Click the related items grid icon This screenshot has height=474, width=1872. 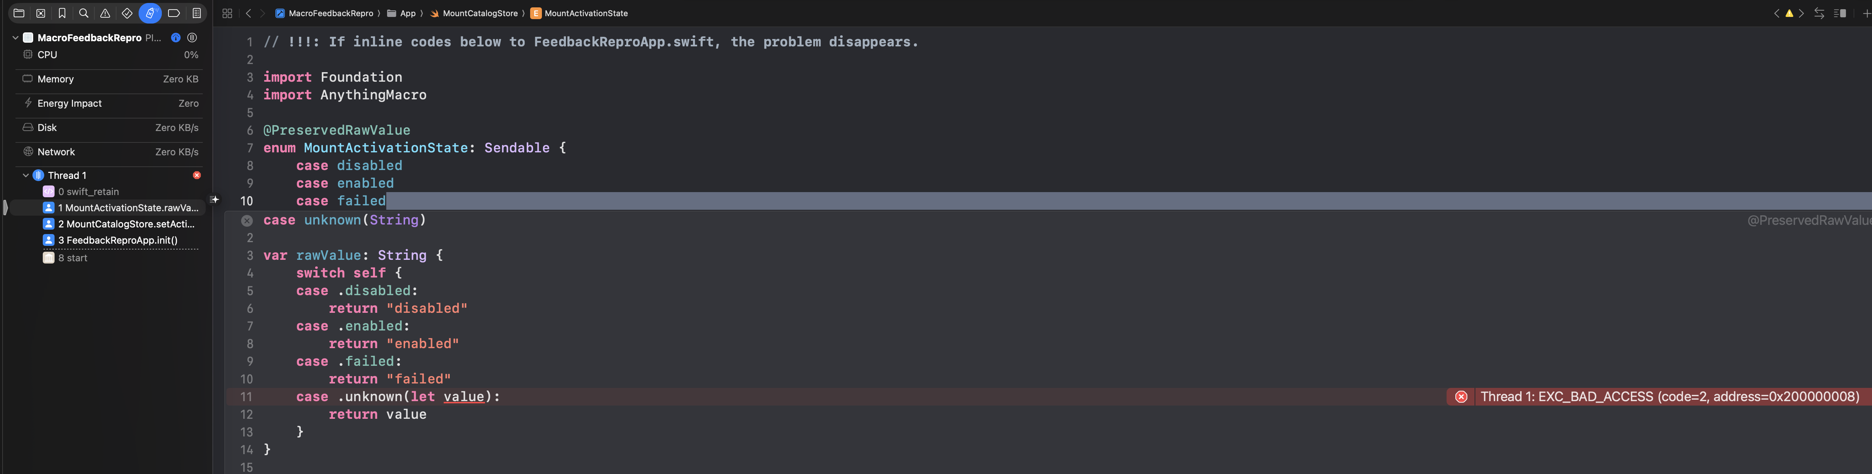coord(227,13)
